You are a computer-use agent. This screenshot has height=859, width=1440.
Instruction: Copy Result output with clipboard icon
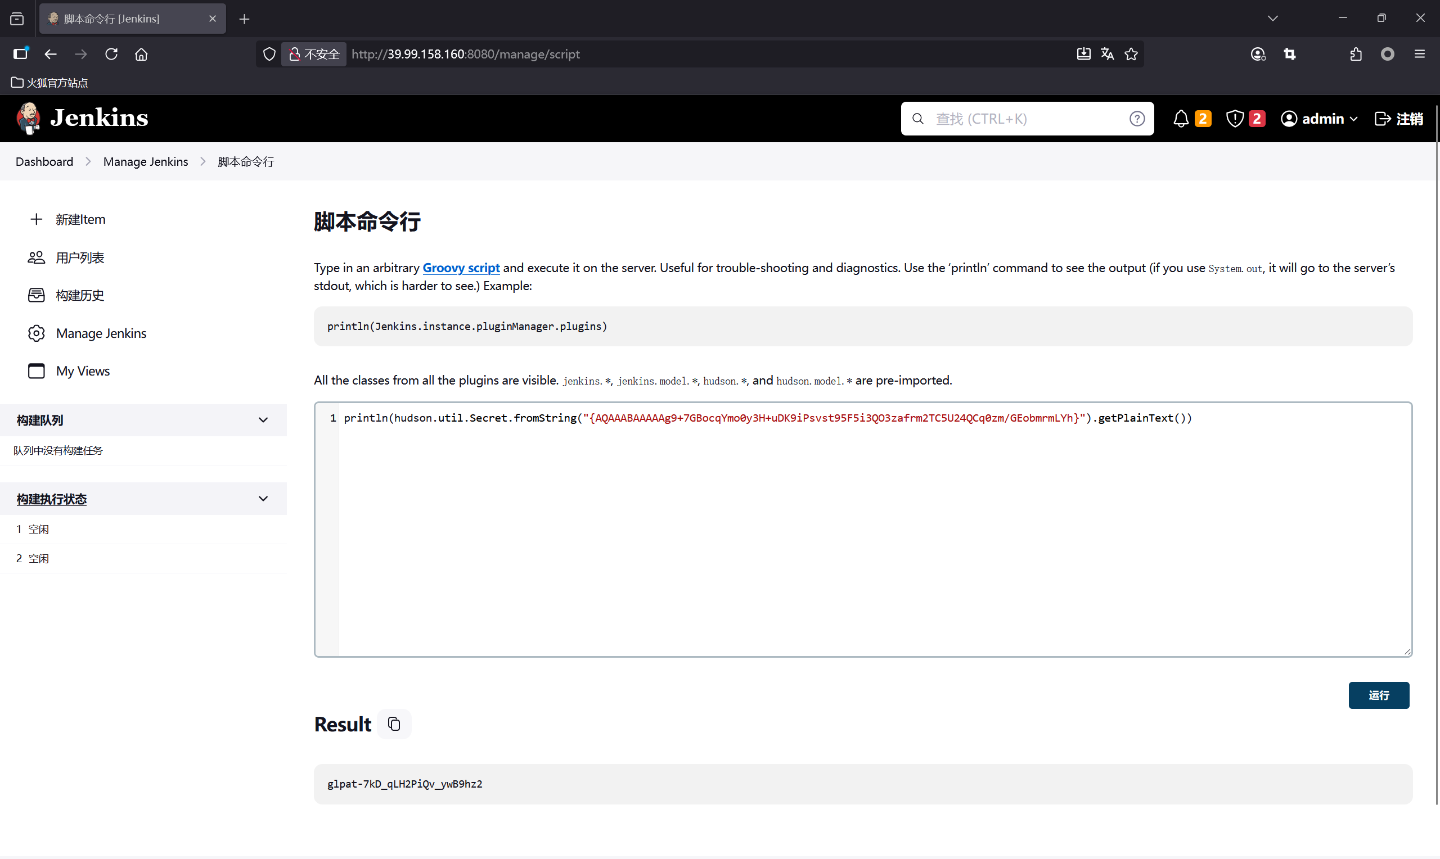pos(394,724)
